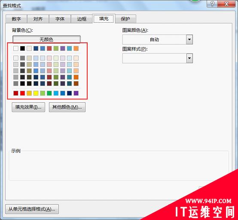Select the purple standard color in bottom row

[x=76, y=93]
